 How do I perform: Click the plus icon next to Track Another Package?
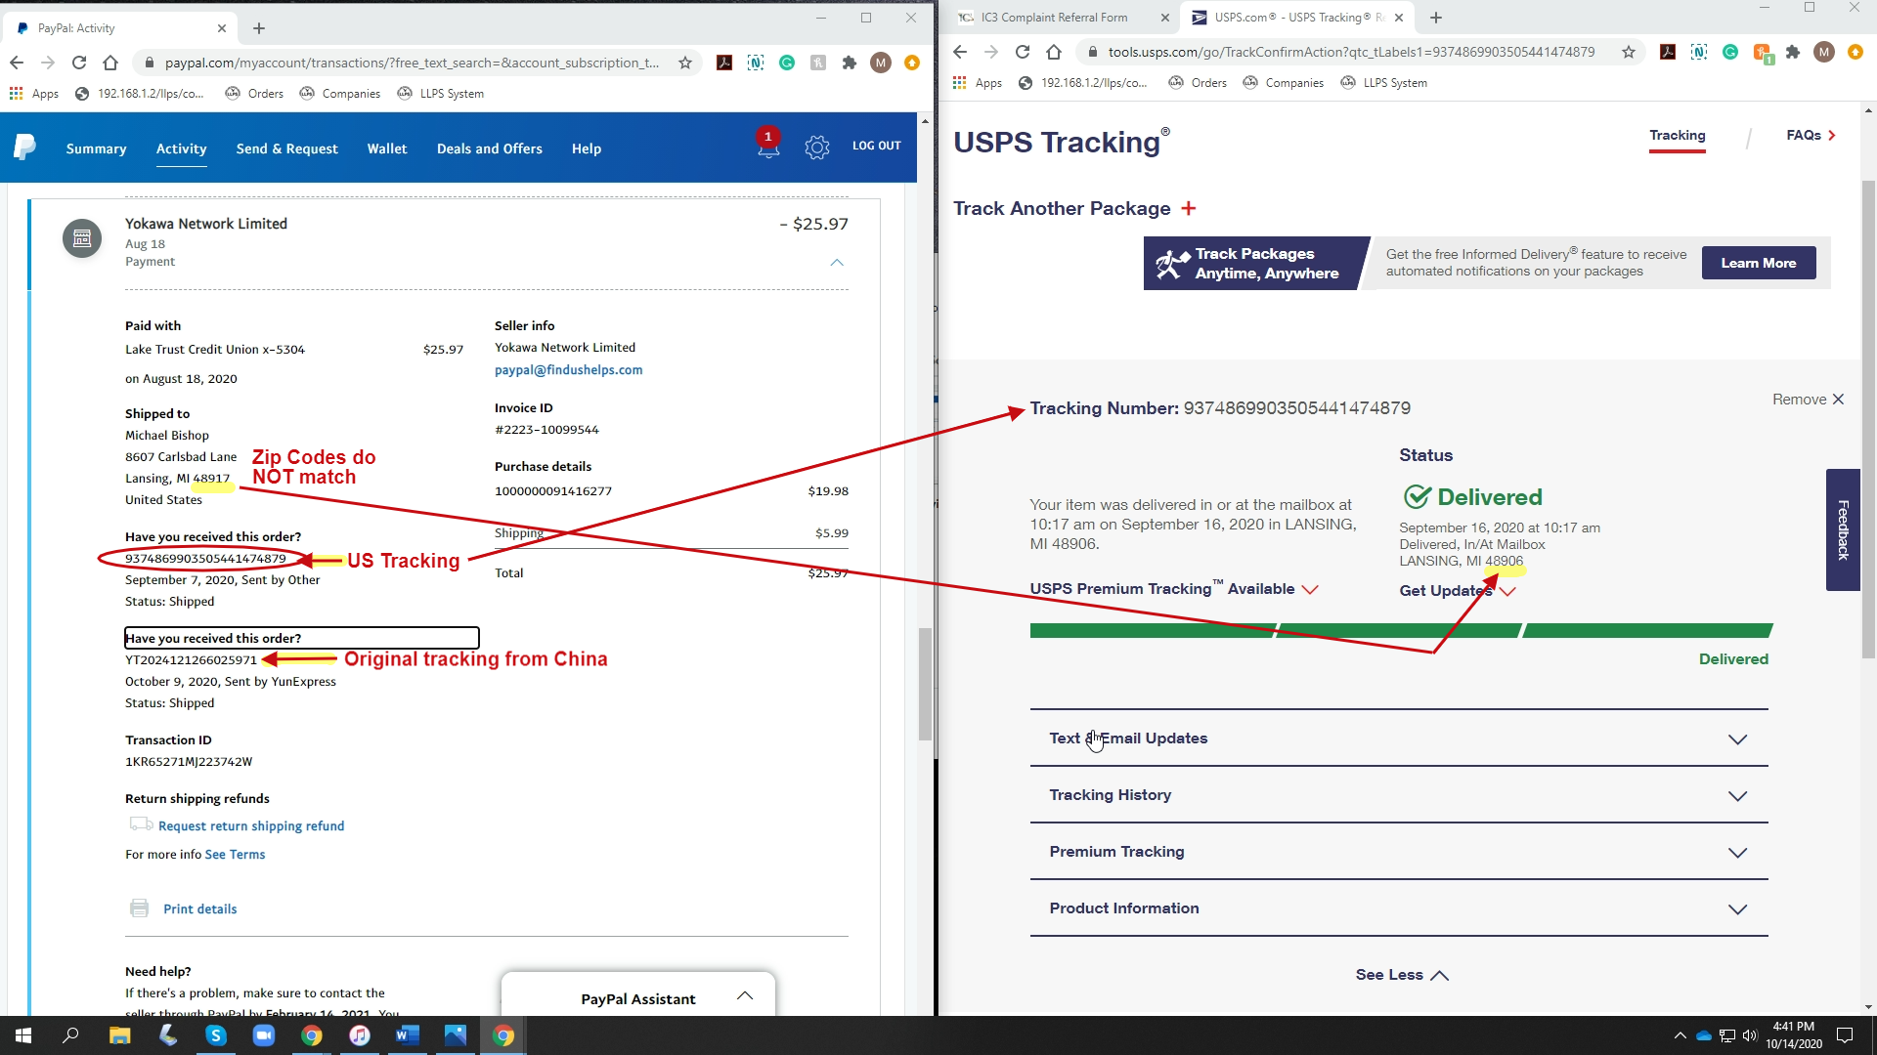pyautogui.click(x=1189, y=208)
